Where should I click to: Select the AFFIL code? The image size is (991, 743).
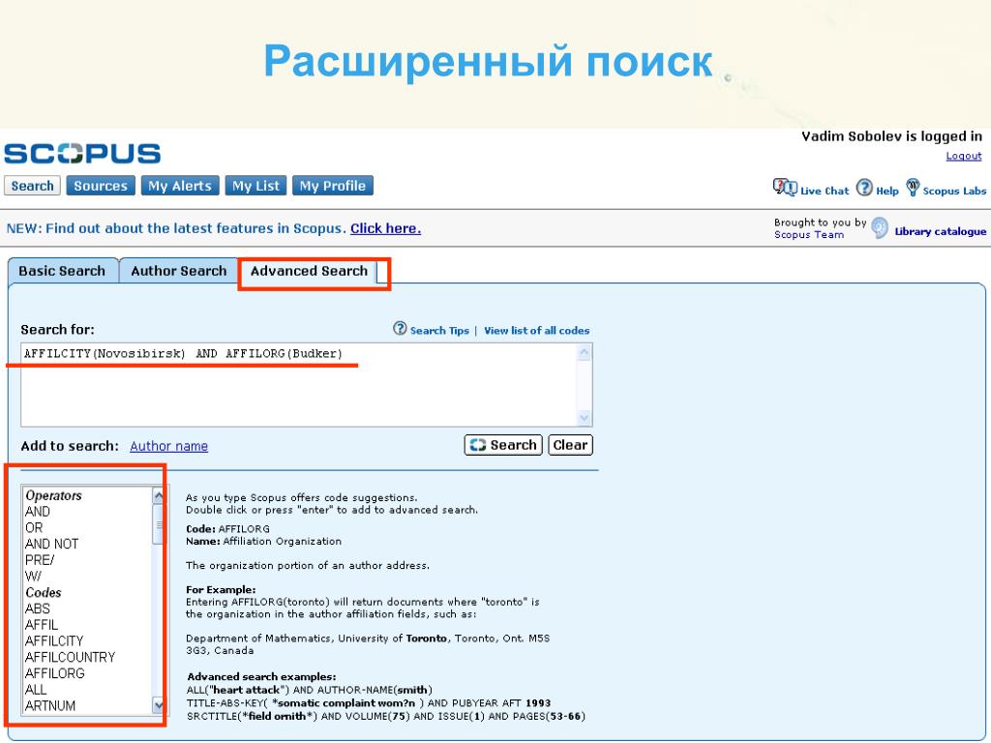[x=42, y=625]
